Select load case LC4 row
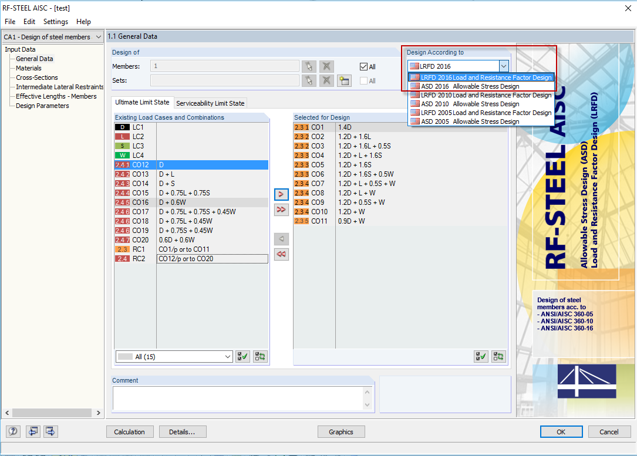637x456 pixels. click(191, 155)
